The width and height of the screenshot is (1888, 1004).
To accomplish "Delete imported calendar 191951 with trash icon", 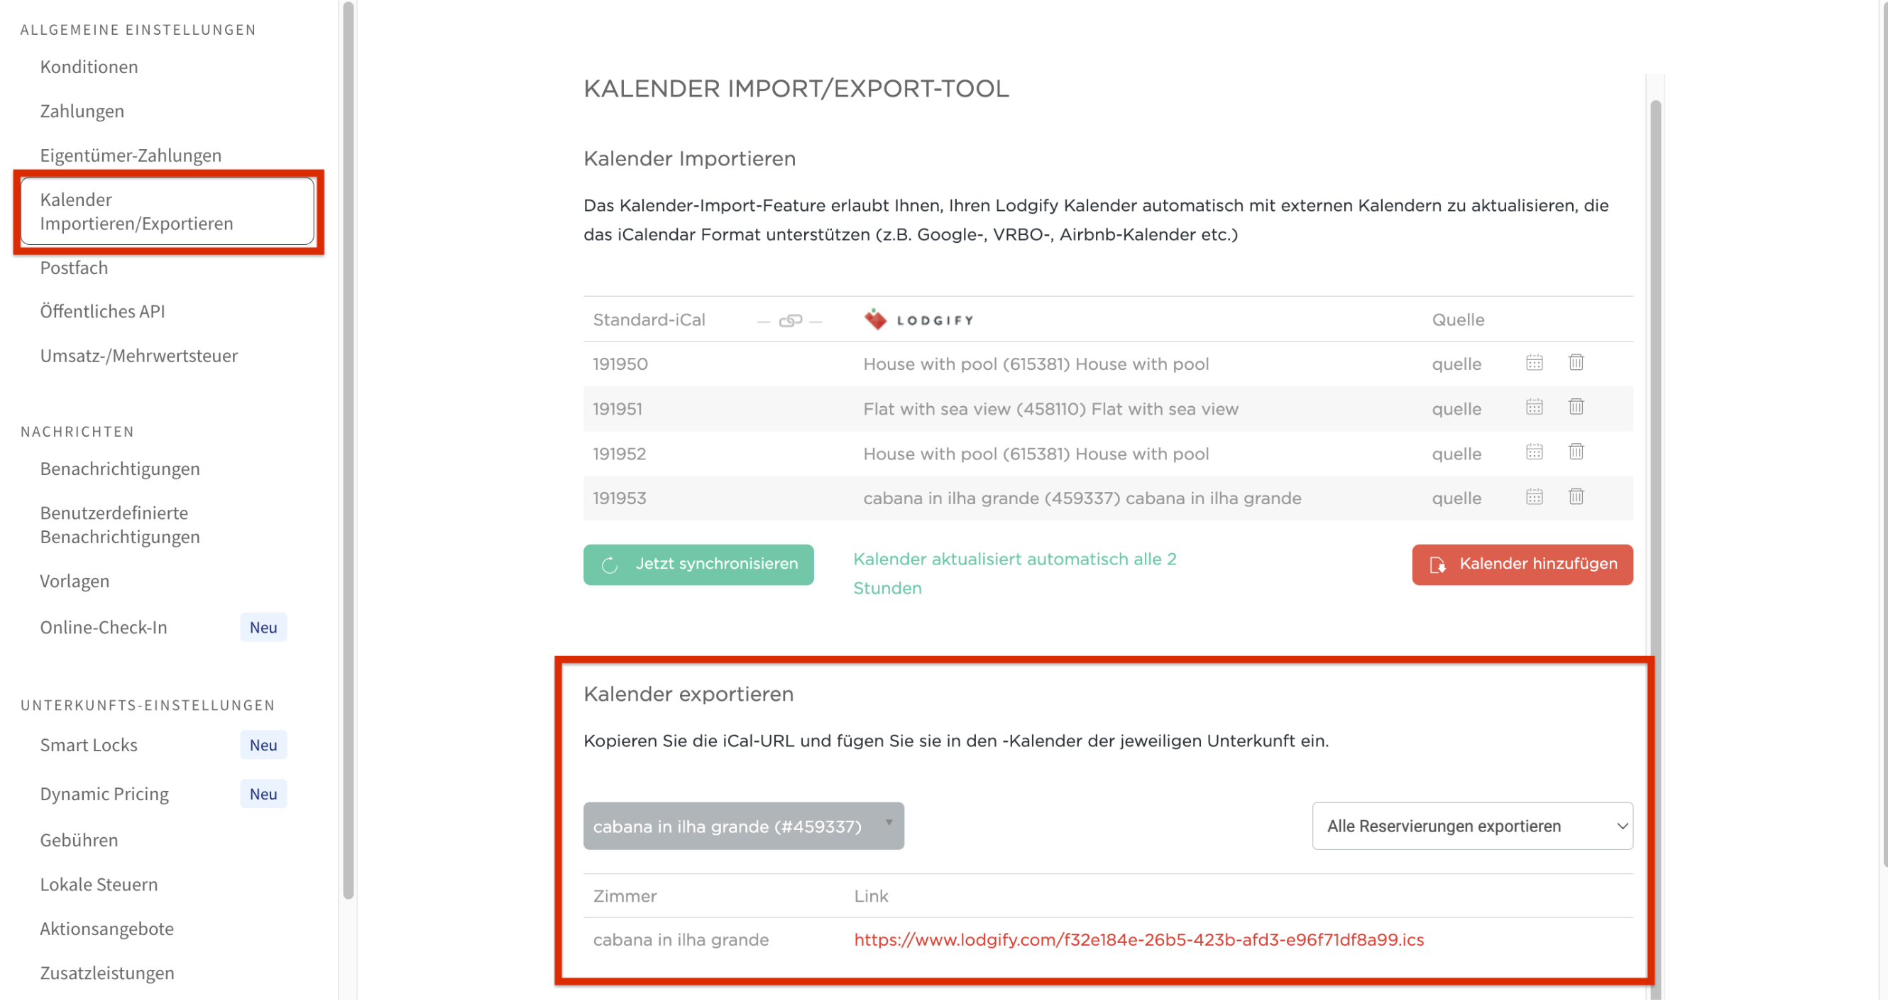I will click(1576, 408).
